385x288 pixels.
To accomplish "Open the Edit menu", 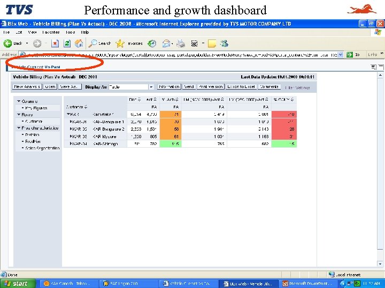I will click(19, 32).
